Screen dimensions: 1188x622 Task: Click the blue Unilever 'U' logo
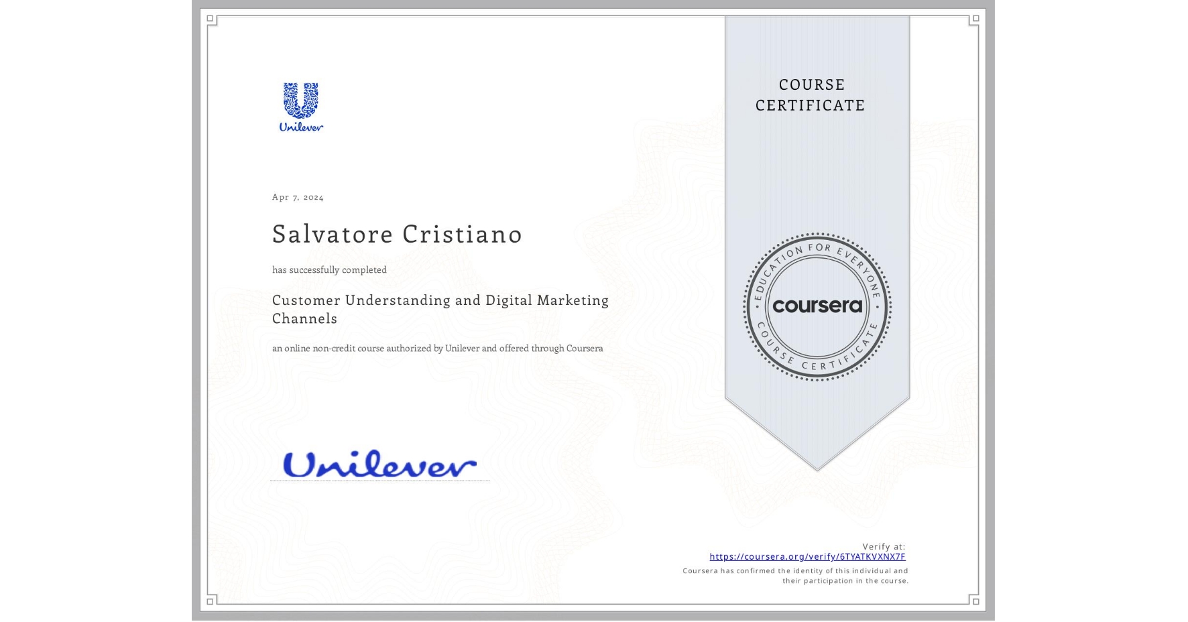click(300, 99)
